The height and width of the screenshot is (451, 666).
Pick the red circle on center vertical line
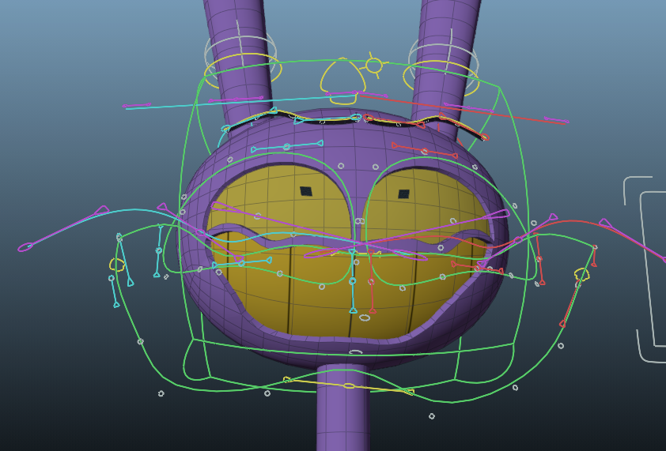tap(371, 281)
